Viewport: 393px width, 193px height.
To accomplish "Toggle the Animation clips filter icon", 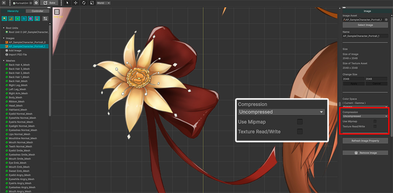I will click(31, 18).
